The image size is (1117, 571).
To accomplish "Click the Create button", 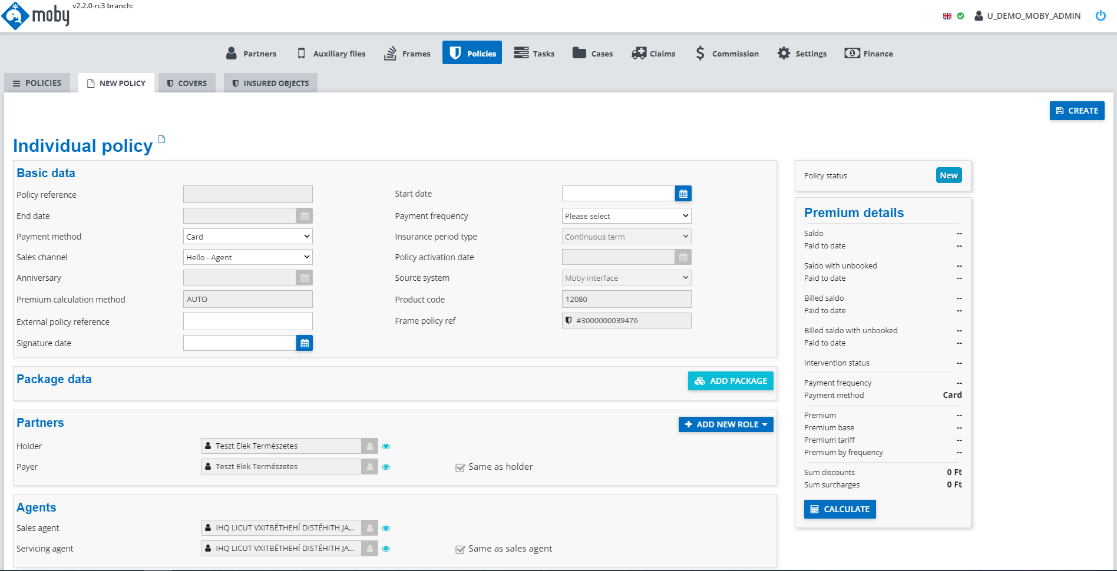I will pos(1076,111).
